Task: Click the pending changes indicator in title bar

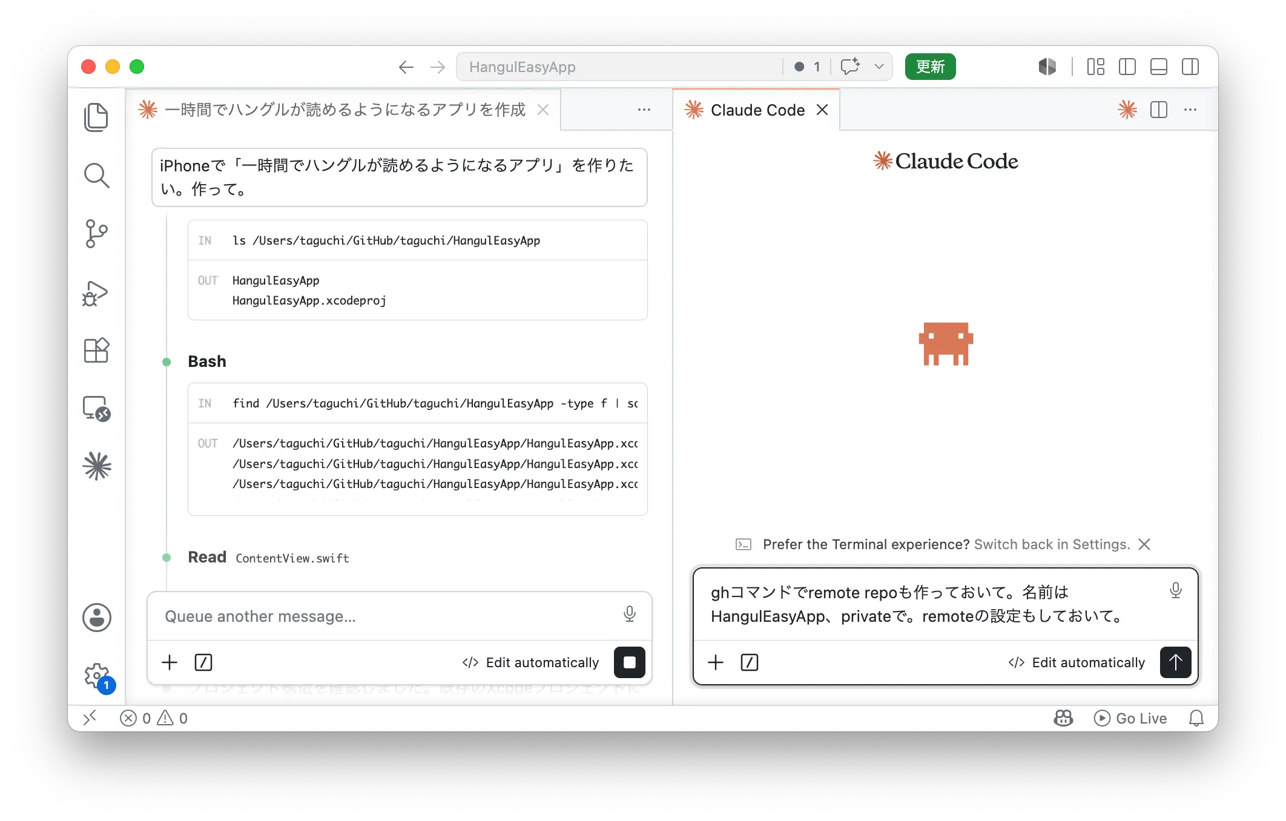Action: click(x=807, y=67)
